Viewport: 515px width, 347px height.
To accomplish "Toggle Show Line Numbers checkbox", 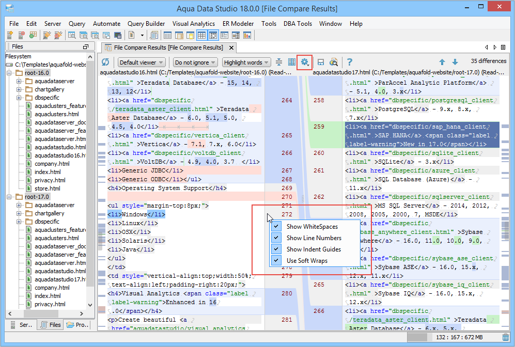I will (277, 238).
